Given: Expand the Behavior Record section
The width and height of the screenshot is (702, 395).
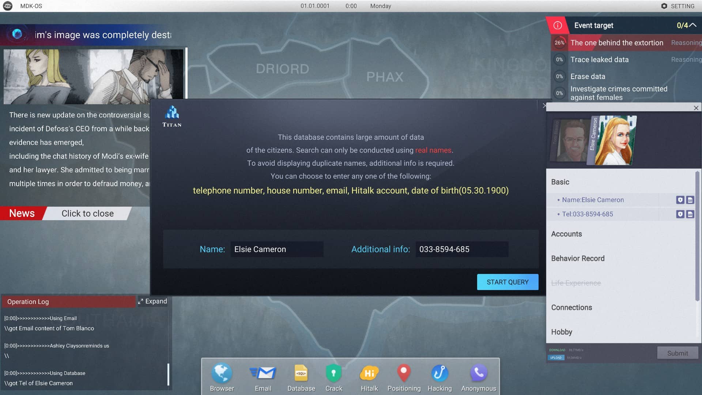Looking at the screenshot, I should point(578,258).
